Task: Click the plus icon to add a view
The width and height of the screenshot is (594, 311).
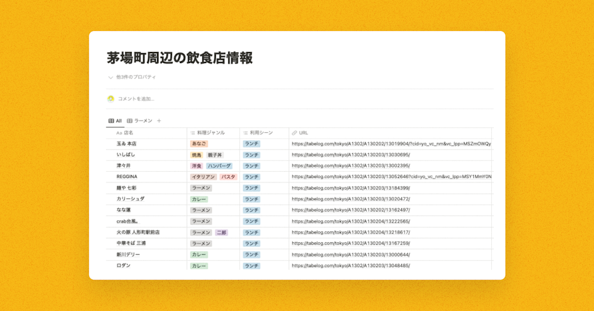Action: 159,121
